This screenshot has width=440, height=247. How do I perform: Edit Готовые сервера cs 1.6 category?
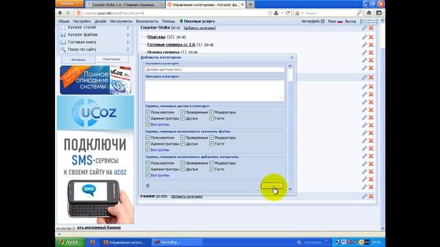pyautogui.click(x=364, y=45)
